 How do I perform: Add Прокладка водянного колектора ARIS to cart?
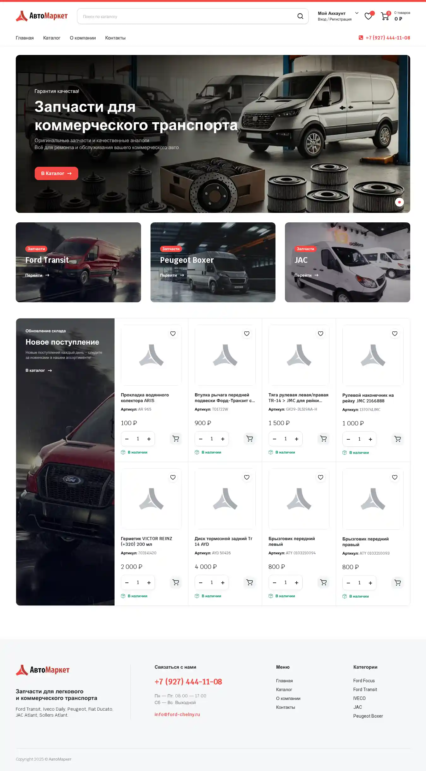(x=176, y=438)
